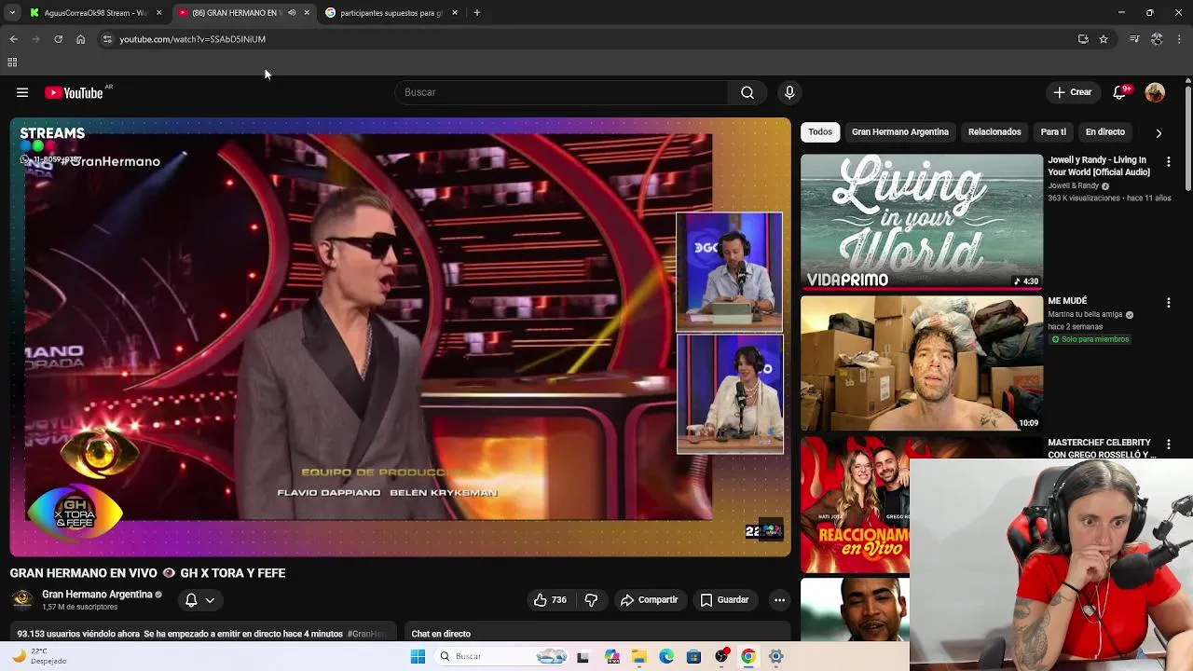This screenshot has height=671, width=1193.
Task: Reload the current page
Action: [x=58, y=39]
